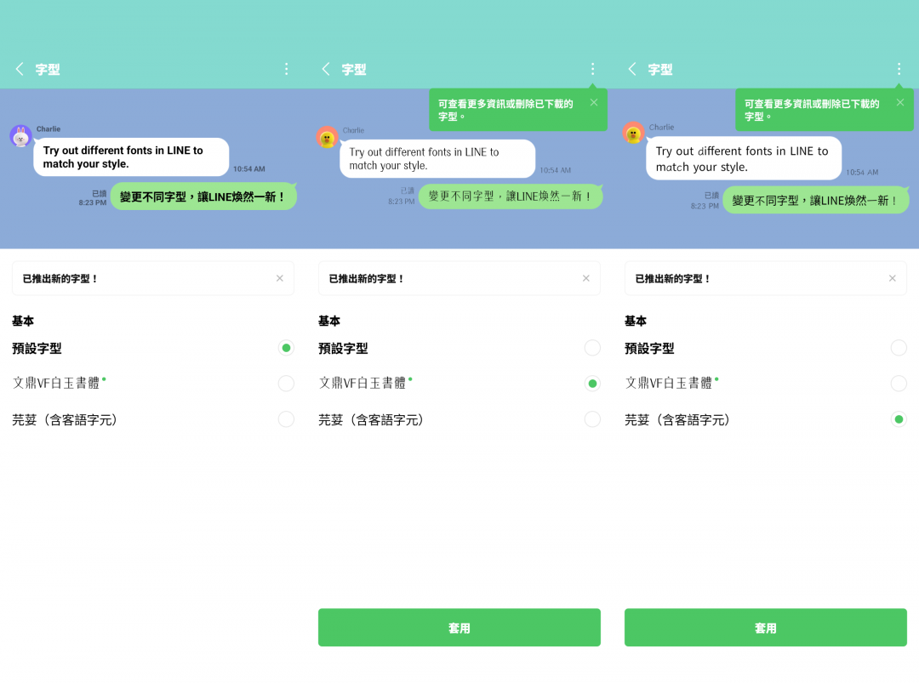Select 文鼎VF白王書體 radio on the middle screen
919x683 pixels.
(592, 383)
